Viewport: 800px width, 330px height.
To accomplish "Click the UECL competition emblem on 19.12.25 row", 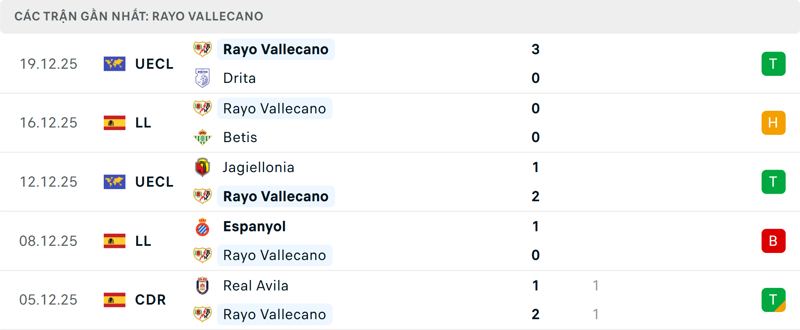I will tap(115, 64).
